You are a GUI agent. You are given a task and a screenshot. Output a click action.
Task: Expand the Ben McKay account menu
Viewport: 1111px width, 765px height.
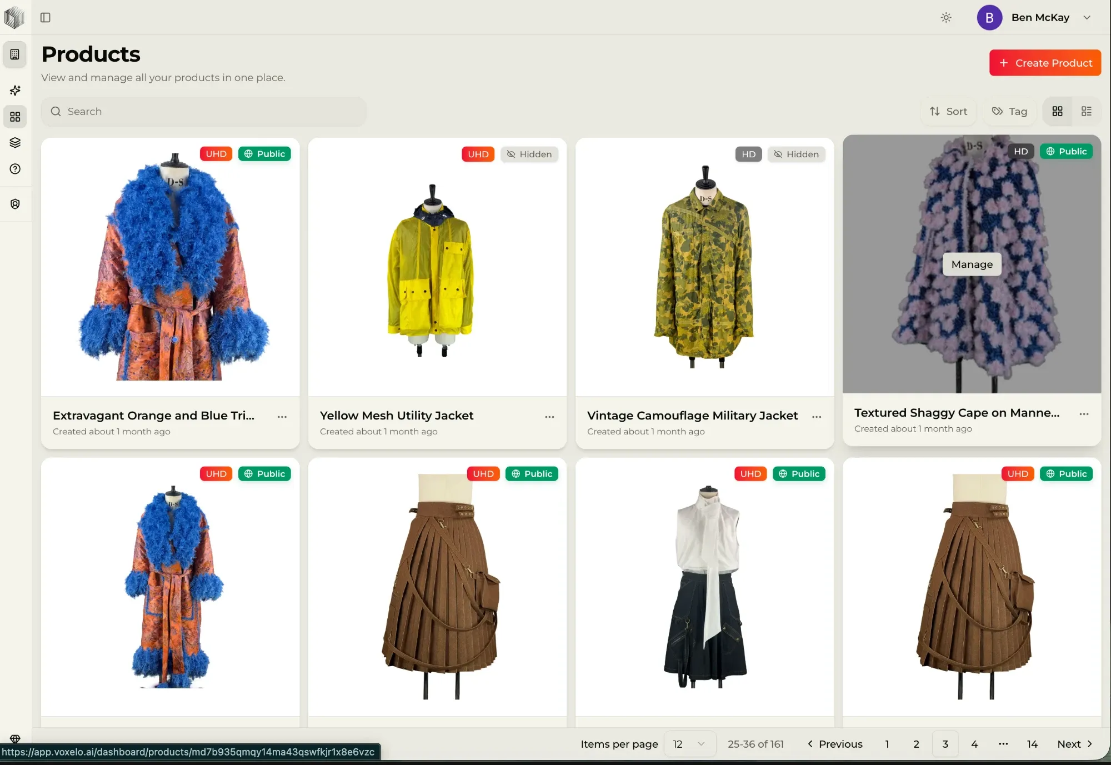[x=1087, y=18]
